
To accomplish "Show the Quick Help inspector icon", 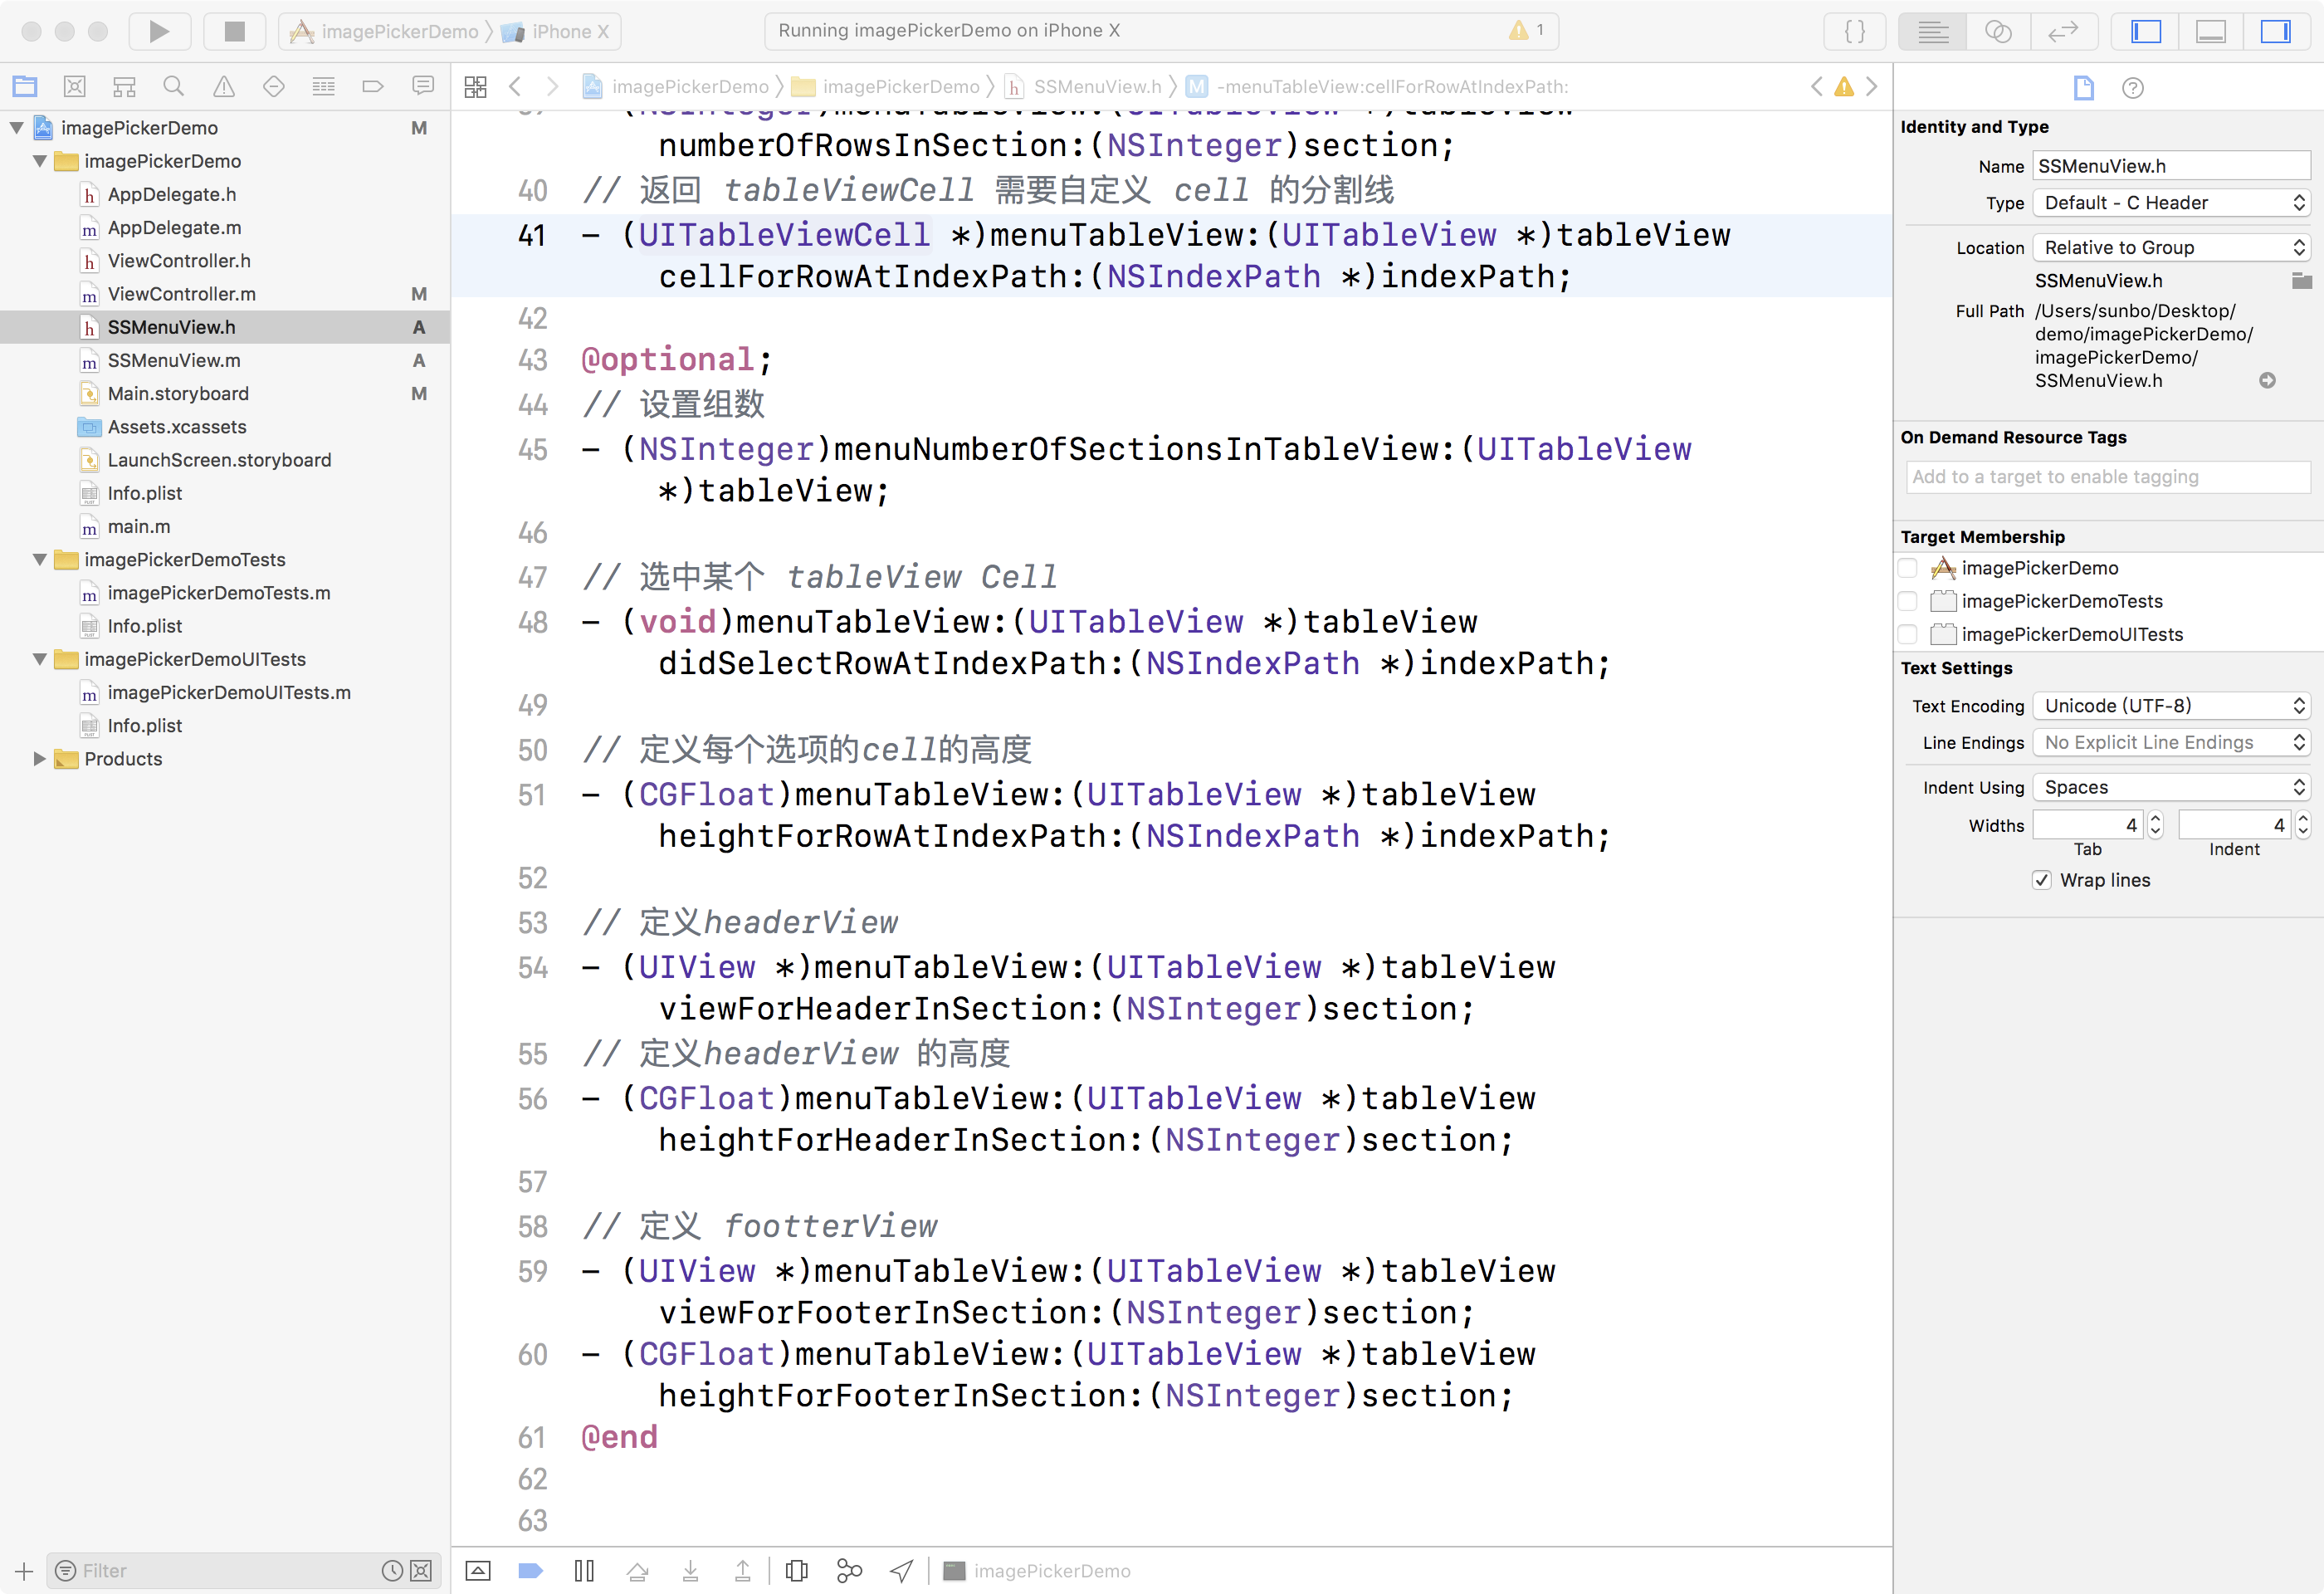I will pyautogui.click(x=2132, y=88).
